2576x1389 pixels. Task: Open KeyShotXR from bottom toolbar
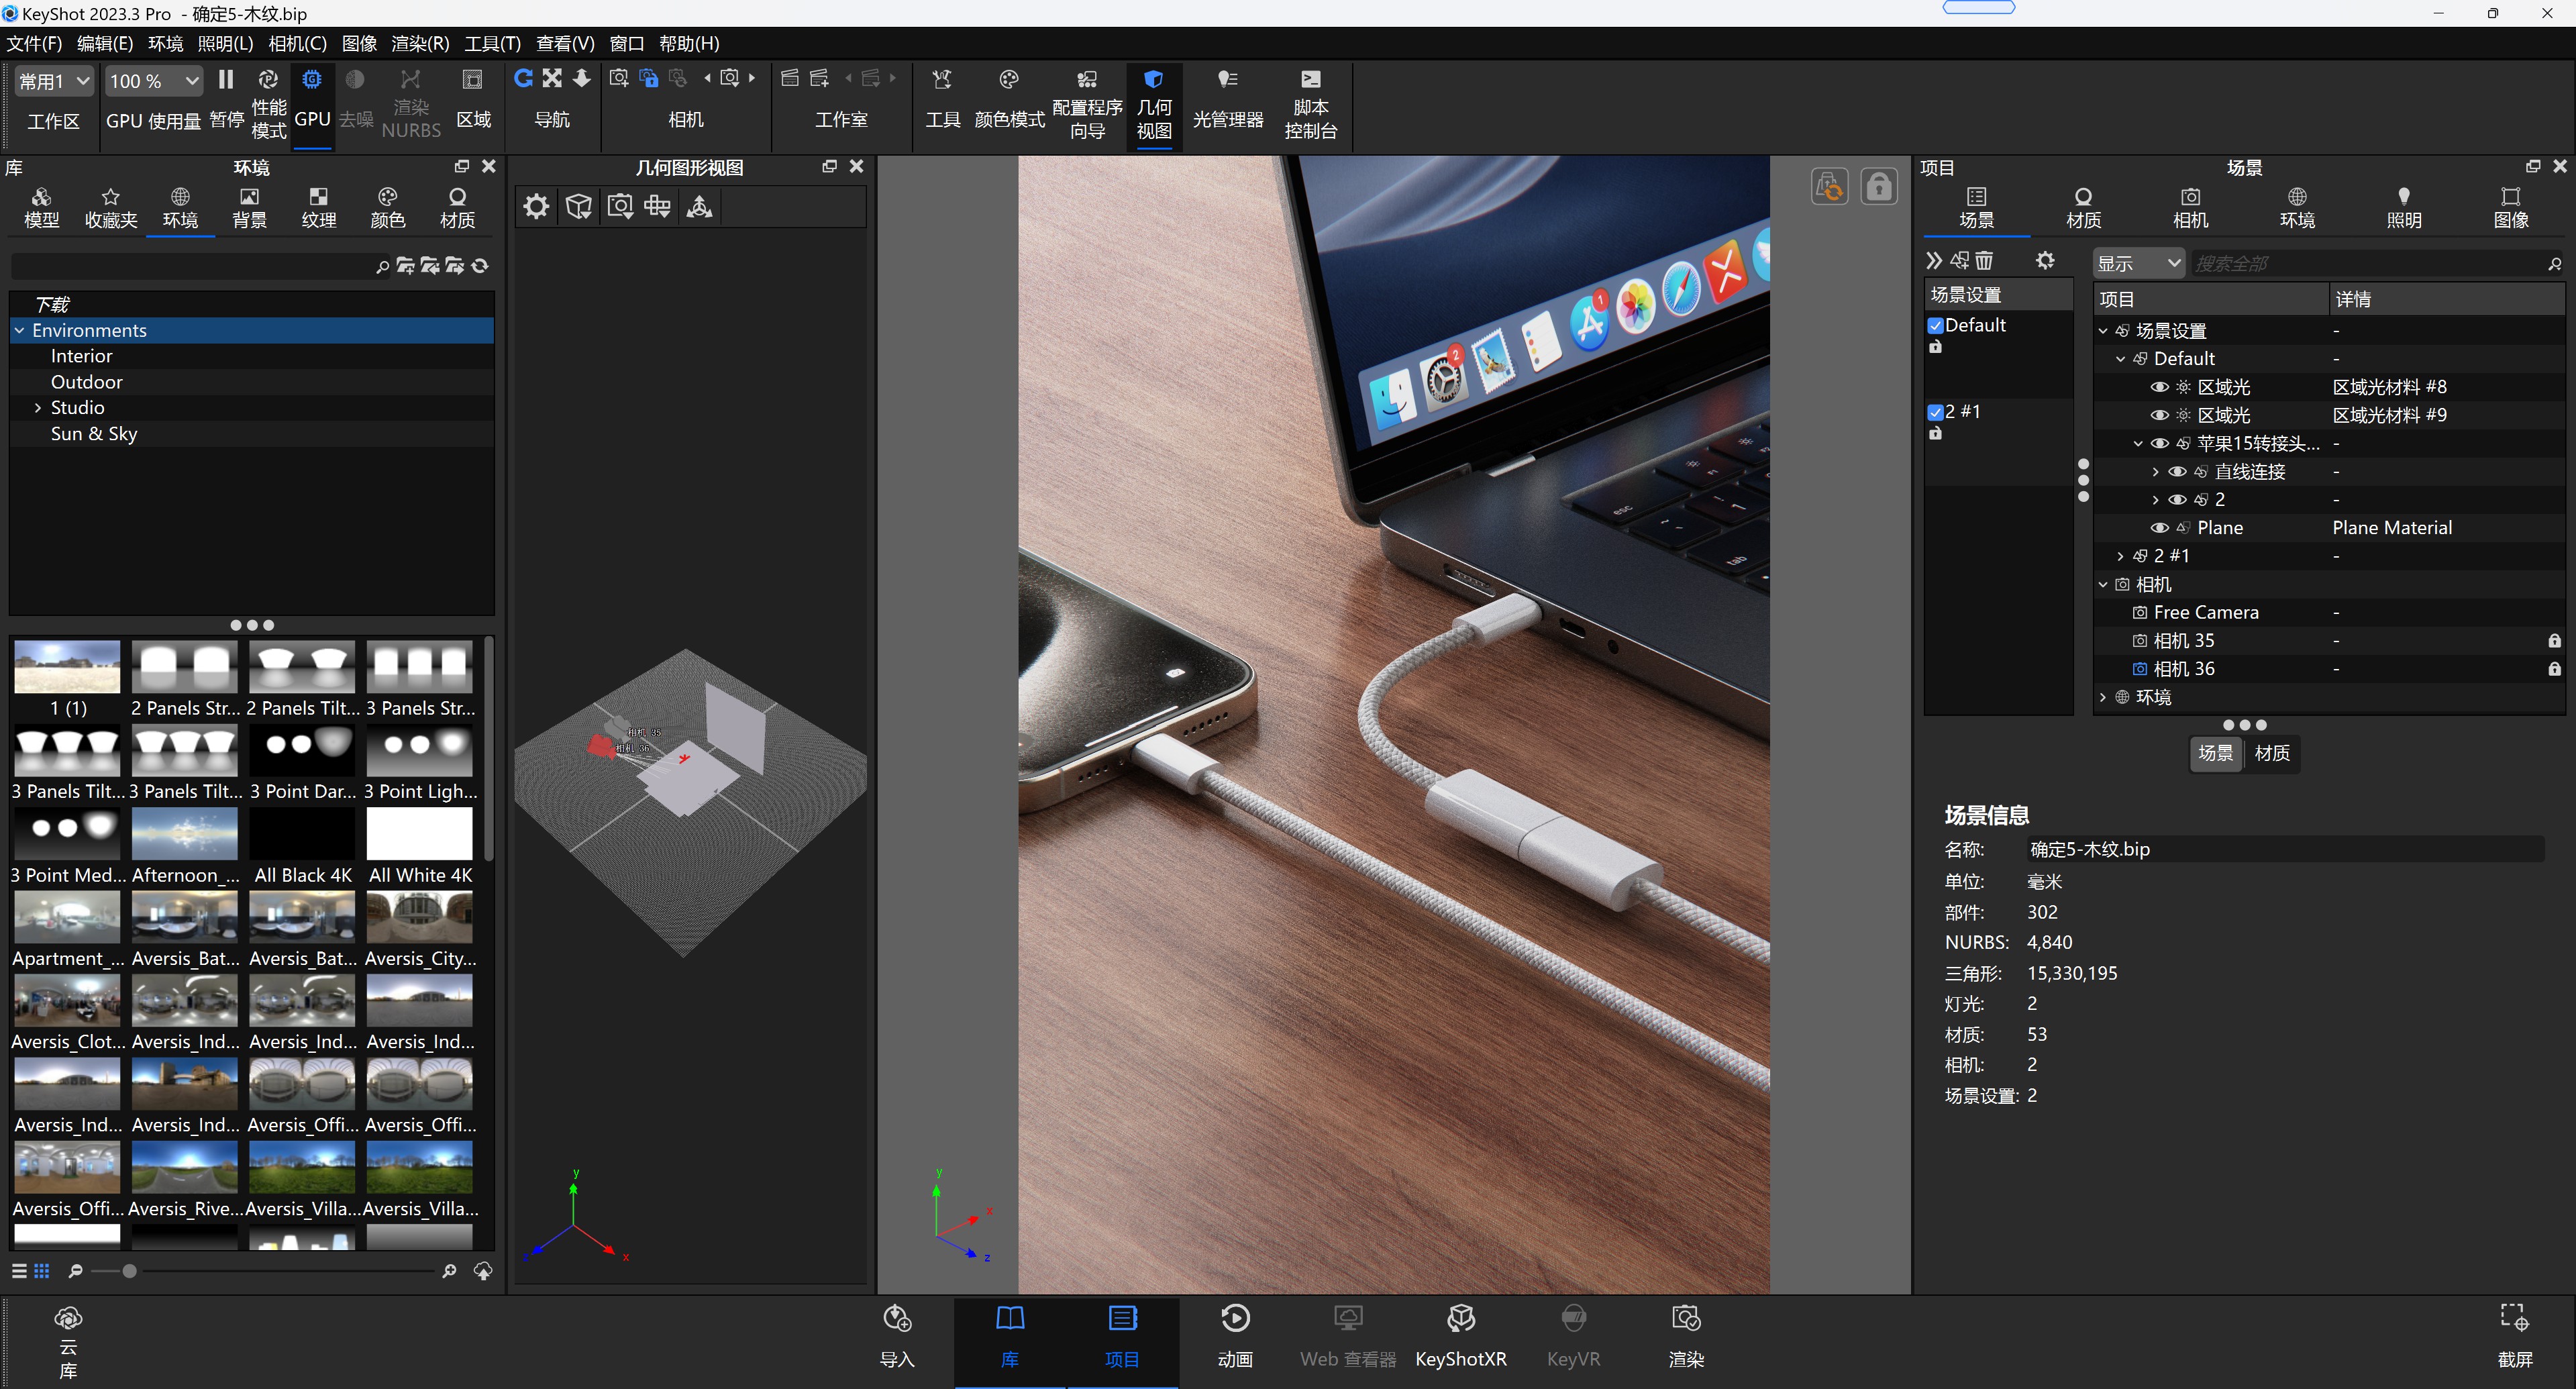click(1460, 1319)
